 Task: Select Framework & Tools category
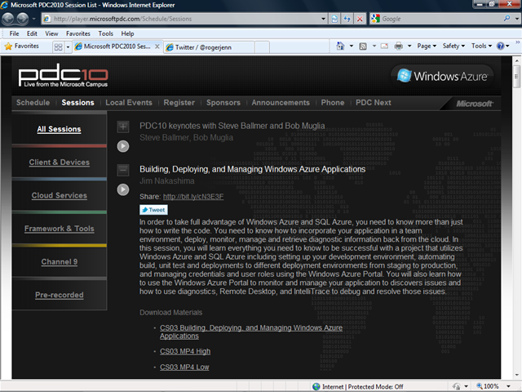coord(60,229)
